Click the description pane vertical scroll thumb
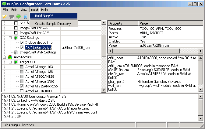205x129 pixels. click(x=201, y=72)
